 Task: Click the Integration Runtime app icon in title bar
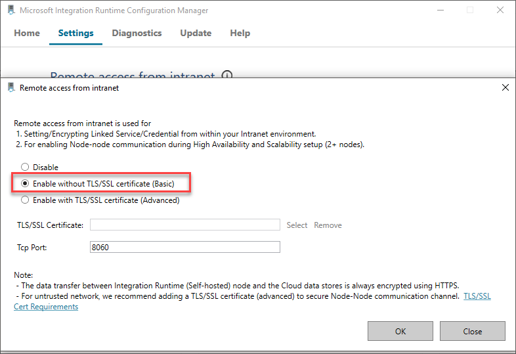pyautogui.click(x=11, y=11)
